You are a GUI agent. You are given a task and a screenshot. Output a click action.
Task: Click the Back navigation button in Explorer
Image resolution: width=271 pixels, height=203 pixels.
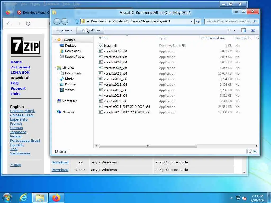click(x=57, y=21)
